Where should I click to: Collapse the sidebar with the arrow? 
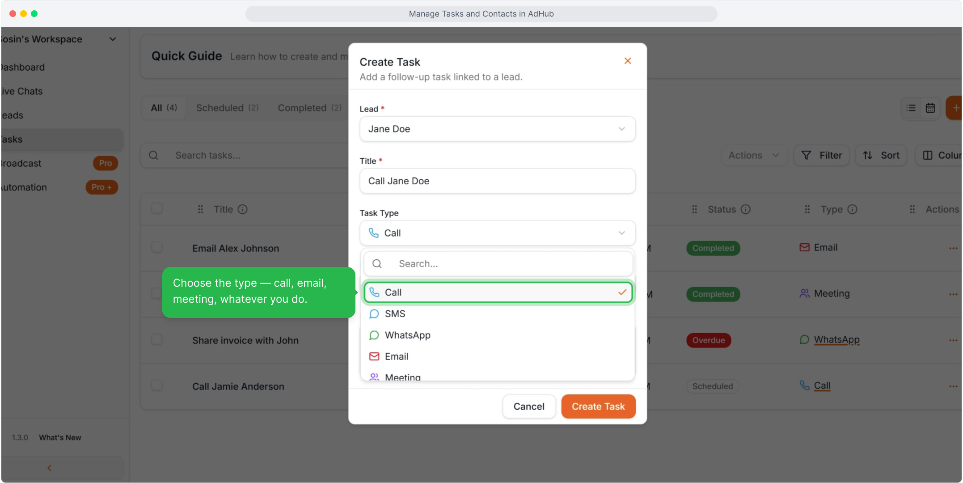coord(50,468)
